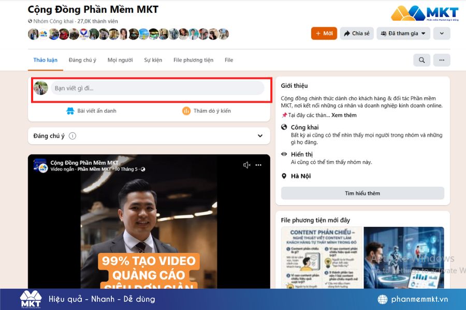Image resolution: width=466 pixels, height=310 pixels.
Task: Go to the Sự kiện tab
Action: tap(153, 60)
